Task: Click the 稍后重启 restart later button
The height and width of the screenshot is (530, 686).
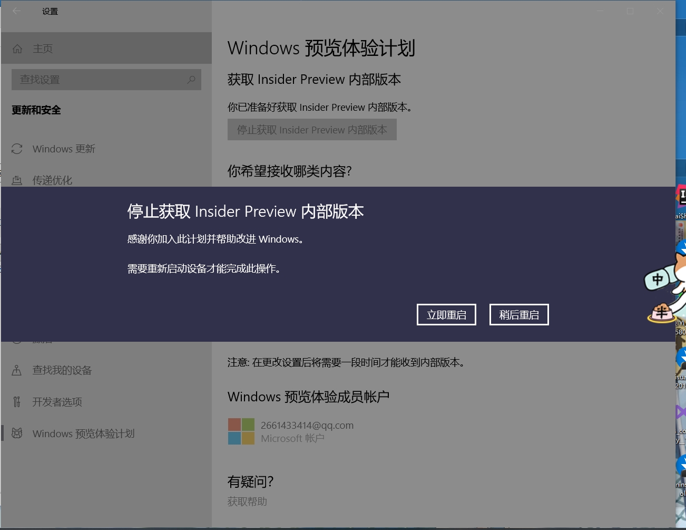Action: pyautogui.click(x=519, y=315)
